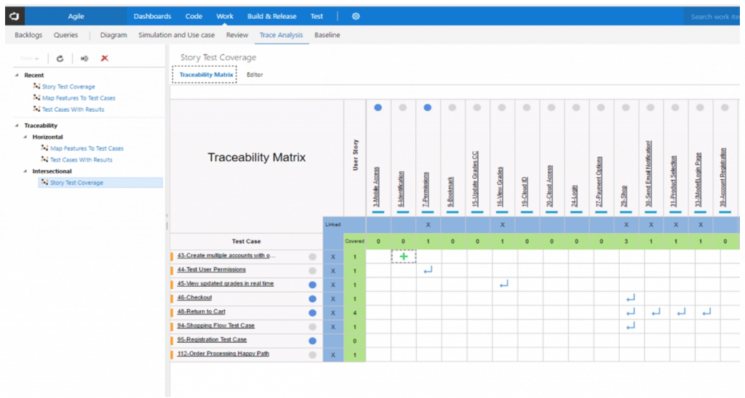Open the Code hub

click(x=194, y=16)
